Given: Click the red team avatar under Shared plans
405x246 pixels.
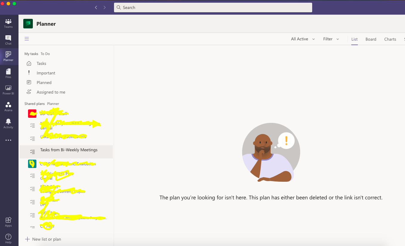Looking at the screenshot, I should point(32,114).
